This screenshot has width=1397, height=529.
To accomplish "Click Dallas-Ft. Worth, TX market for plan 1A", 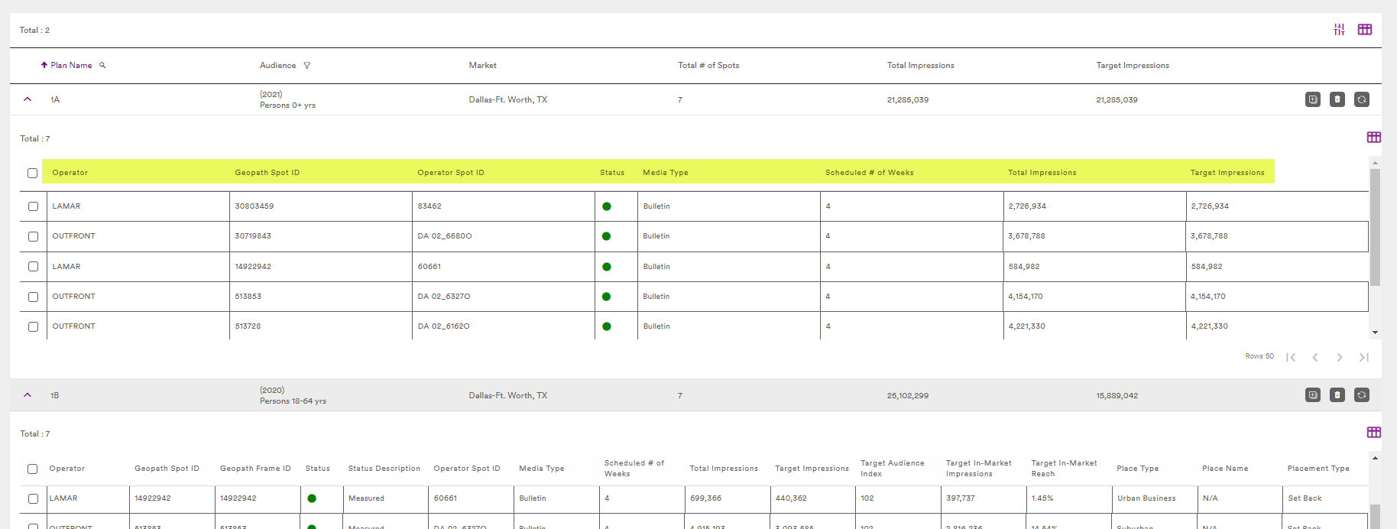I will (x=507, y=99).
